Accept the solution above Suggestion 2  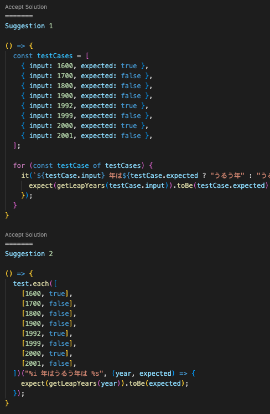coord(26,235)
